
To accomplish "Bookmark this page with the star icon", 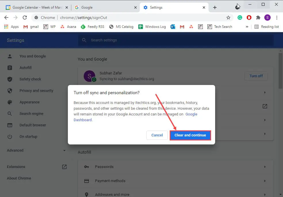I will (x=228, y=18).
